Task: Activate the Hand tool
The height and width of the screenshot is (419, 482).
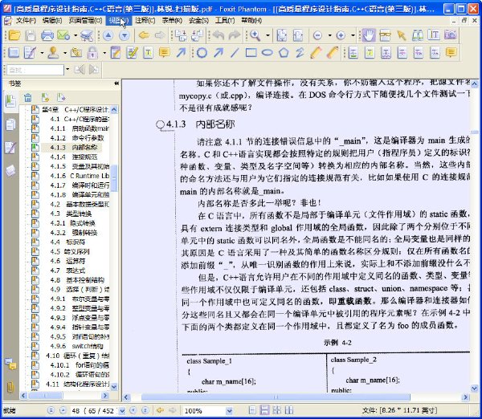Action: pos(368,35)
